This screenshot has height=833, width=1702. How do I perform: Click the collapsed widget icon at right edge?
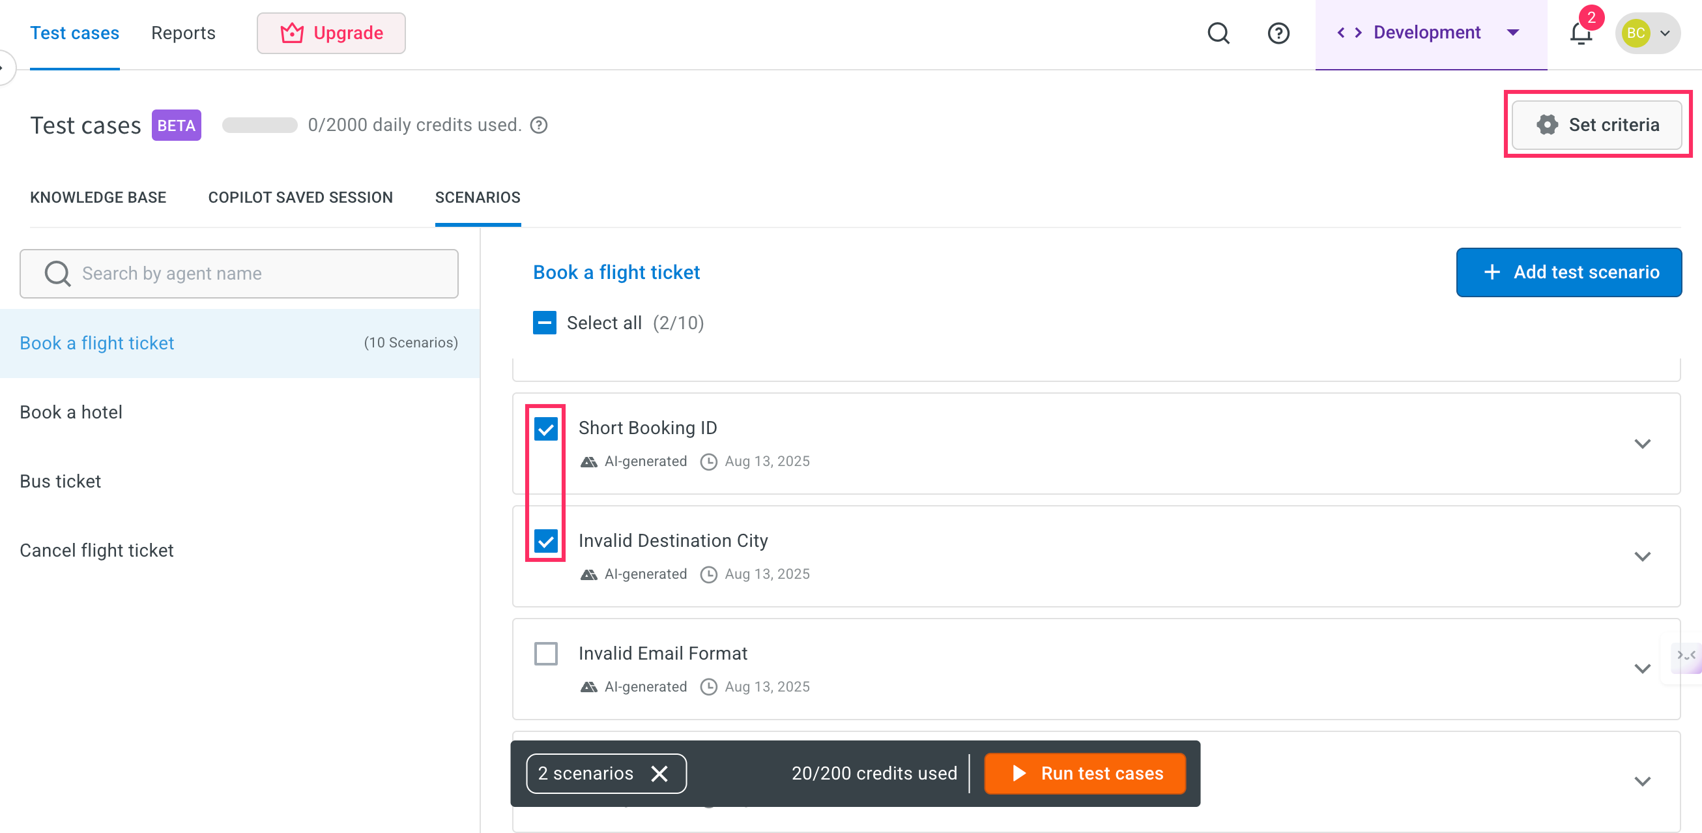point(1686,656)
